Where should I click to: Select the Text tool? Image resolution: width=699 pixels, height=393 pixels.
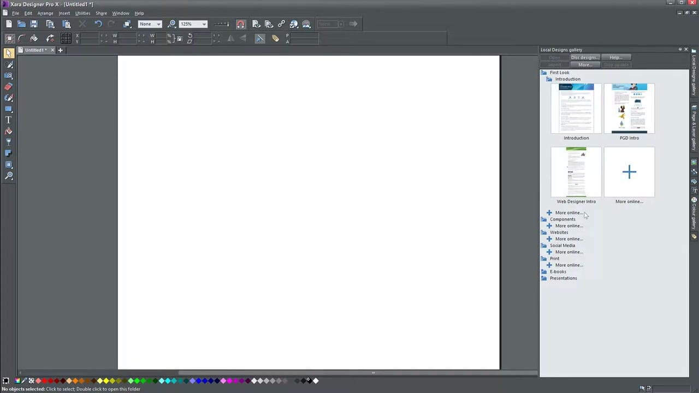pos(9,119)
